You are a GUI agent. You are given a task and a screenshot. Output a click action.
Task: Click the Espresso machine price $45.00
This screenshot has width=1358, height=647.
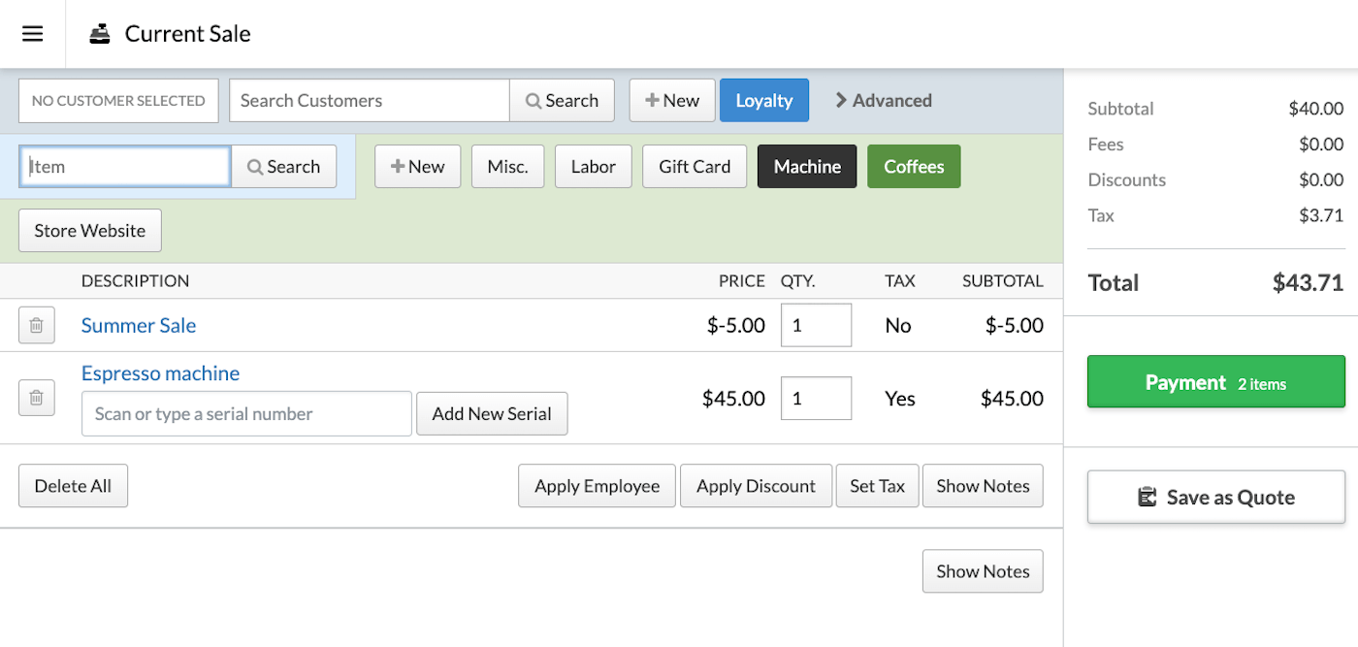pos(733,399)
